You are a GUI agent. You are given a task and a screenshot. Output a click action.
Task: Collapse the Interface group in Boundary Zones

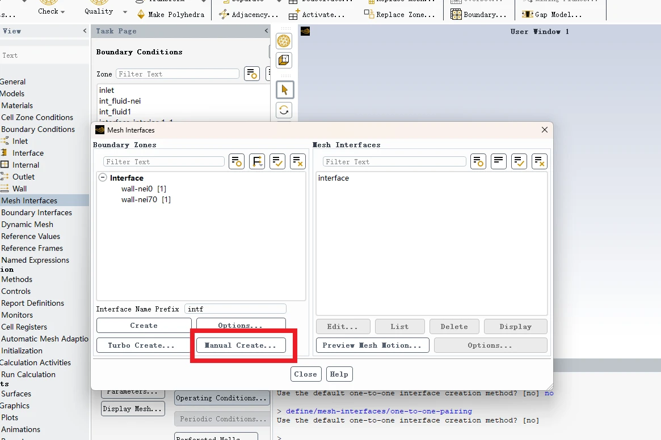click(103, 177)
